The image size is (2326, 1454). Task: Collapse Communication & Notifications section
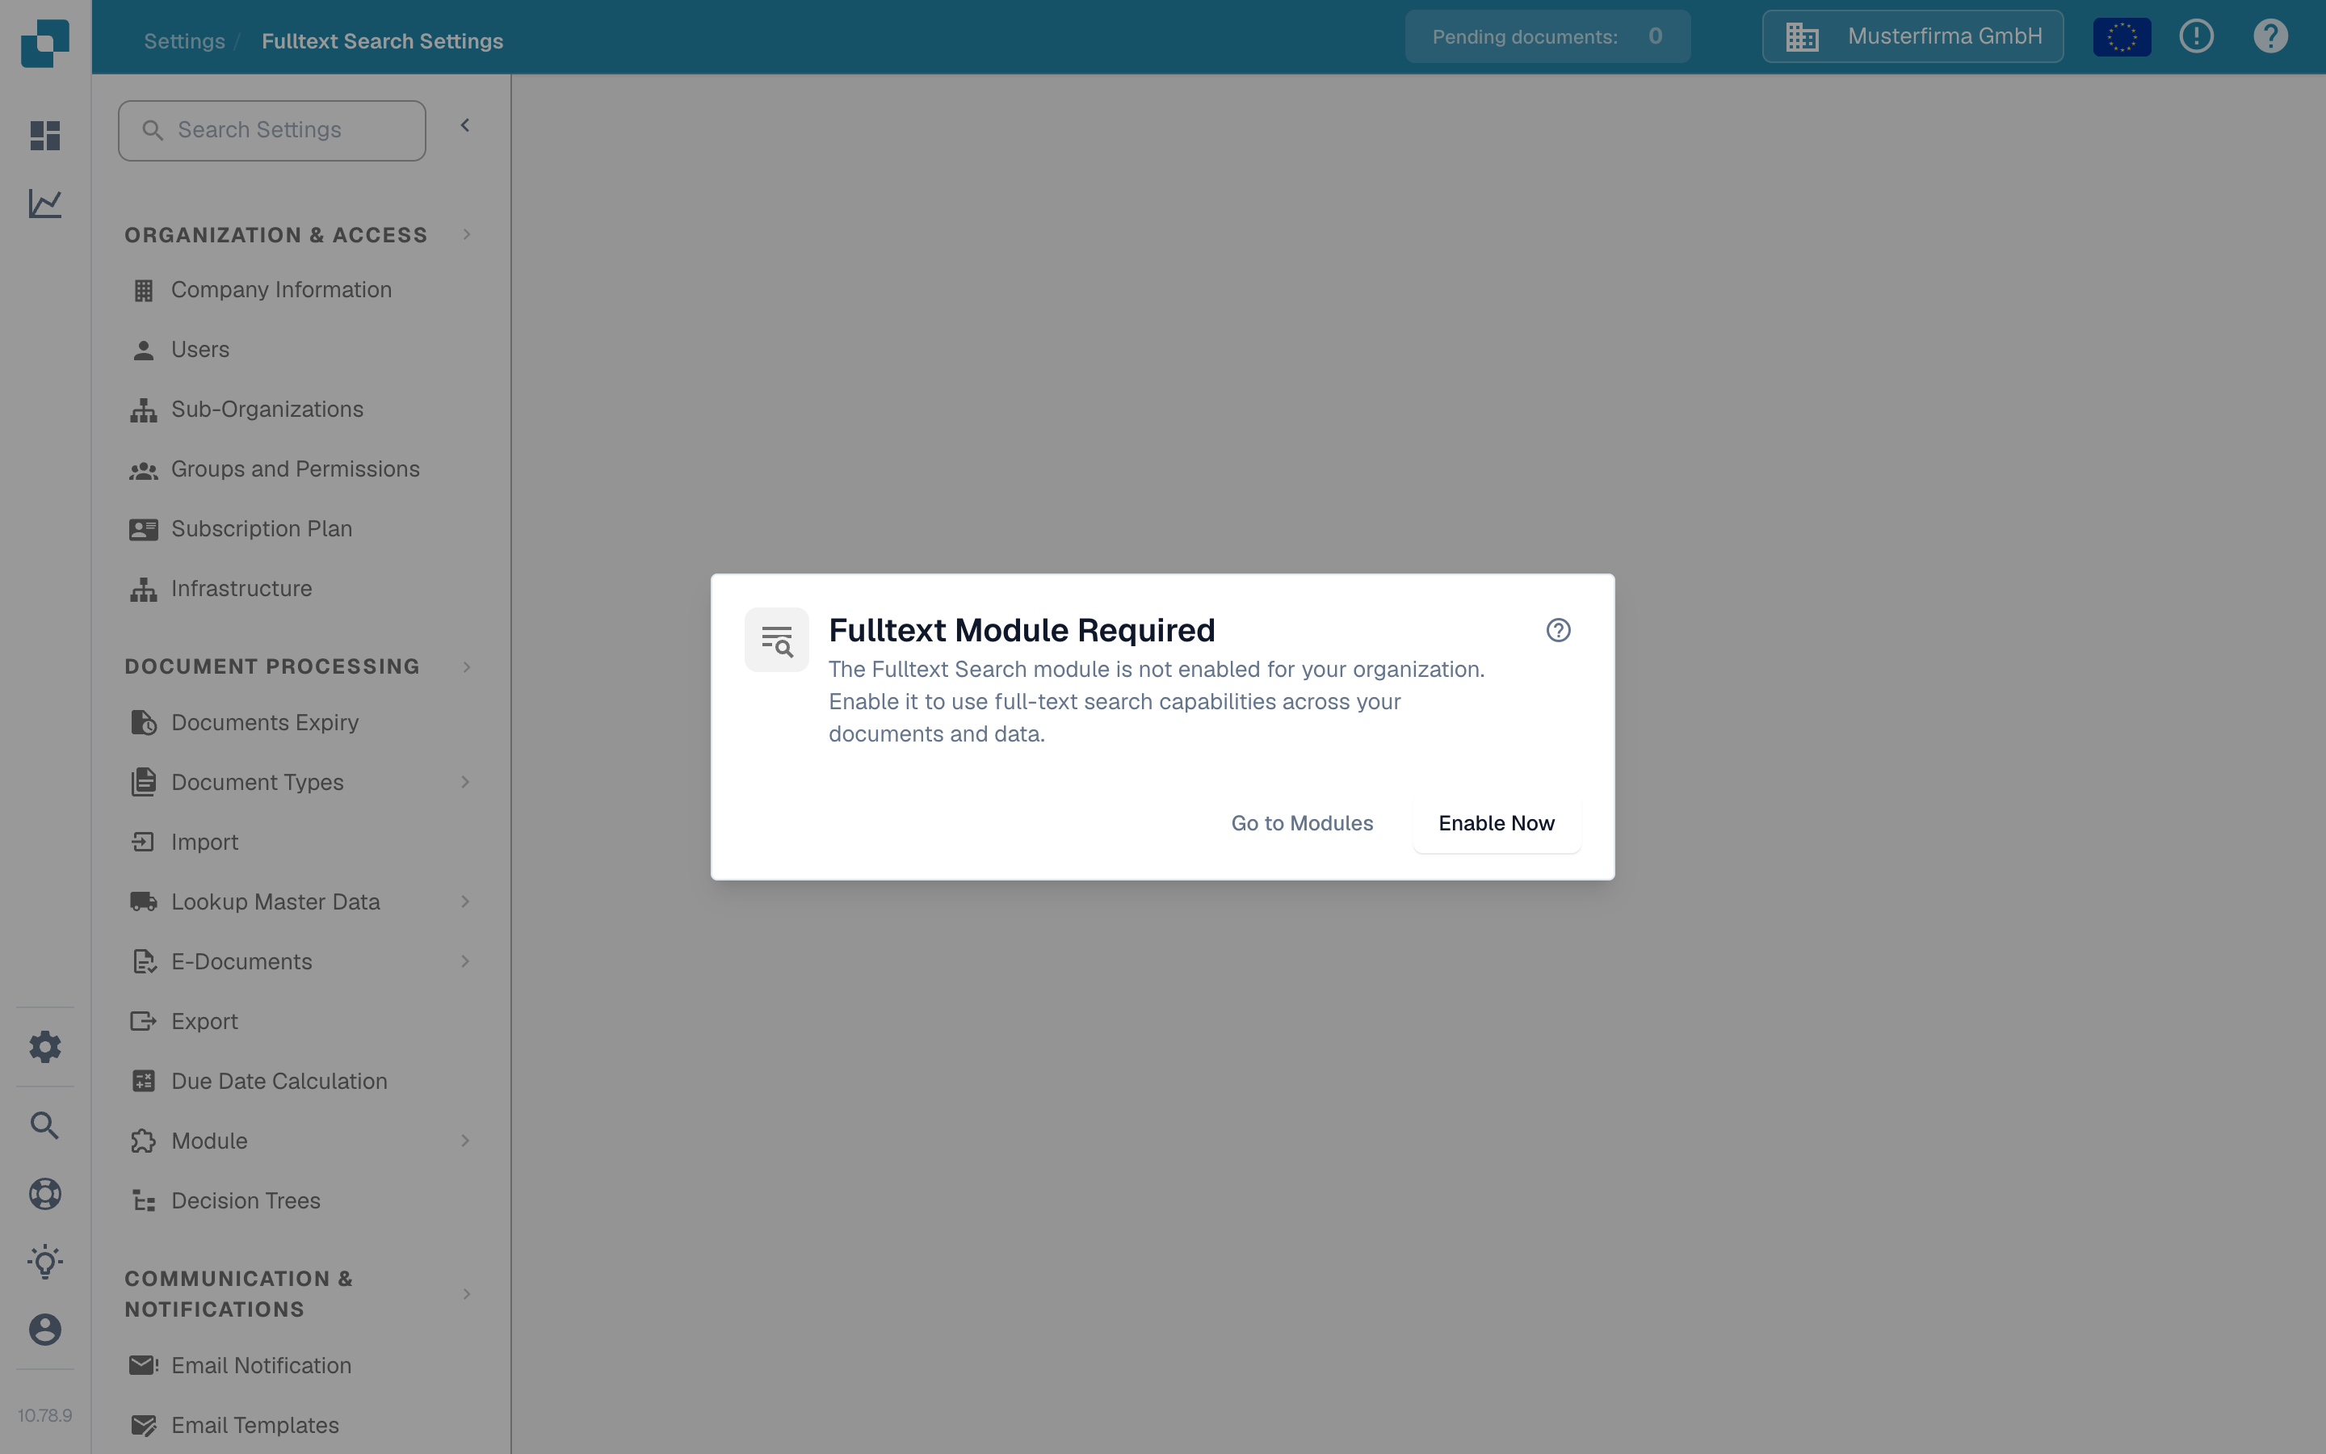tap(467, 1293)
